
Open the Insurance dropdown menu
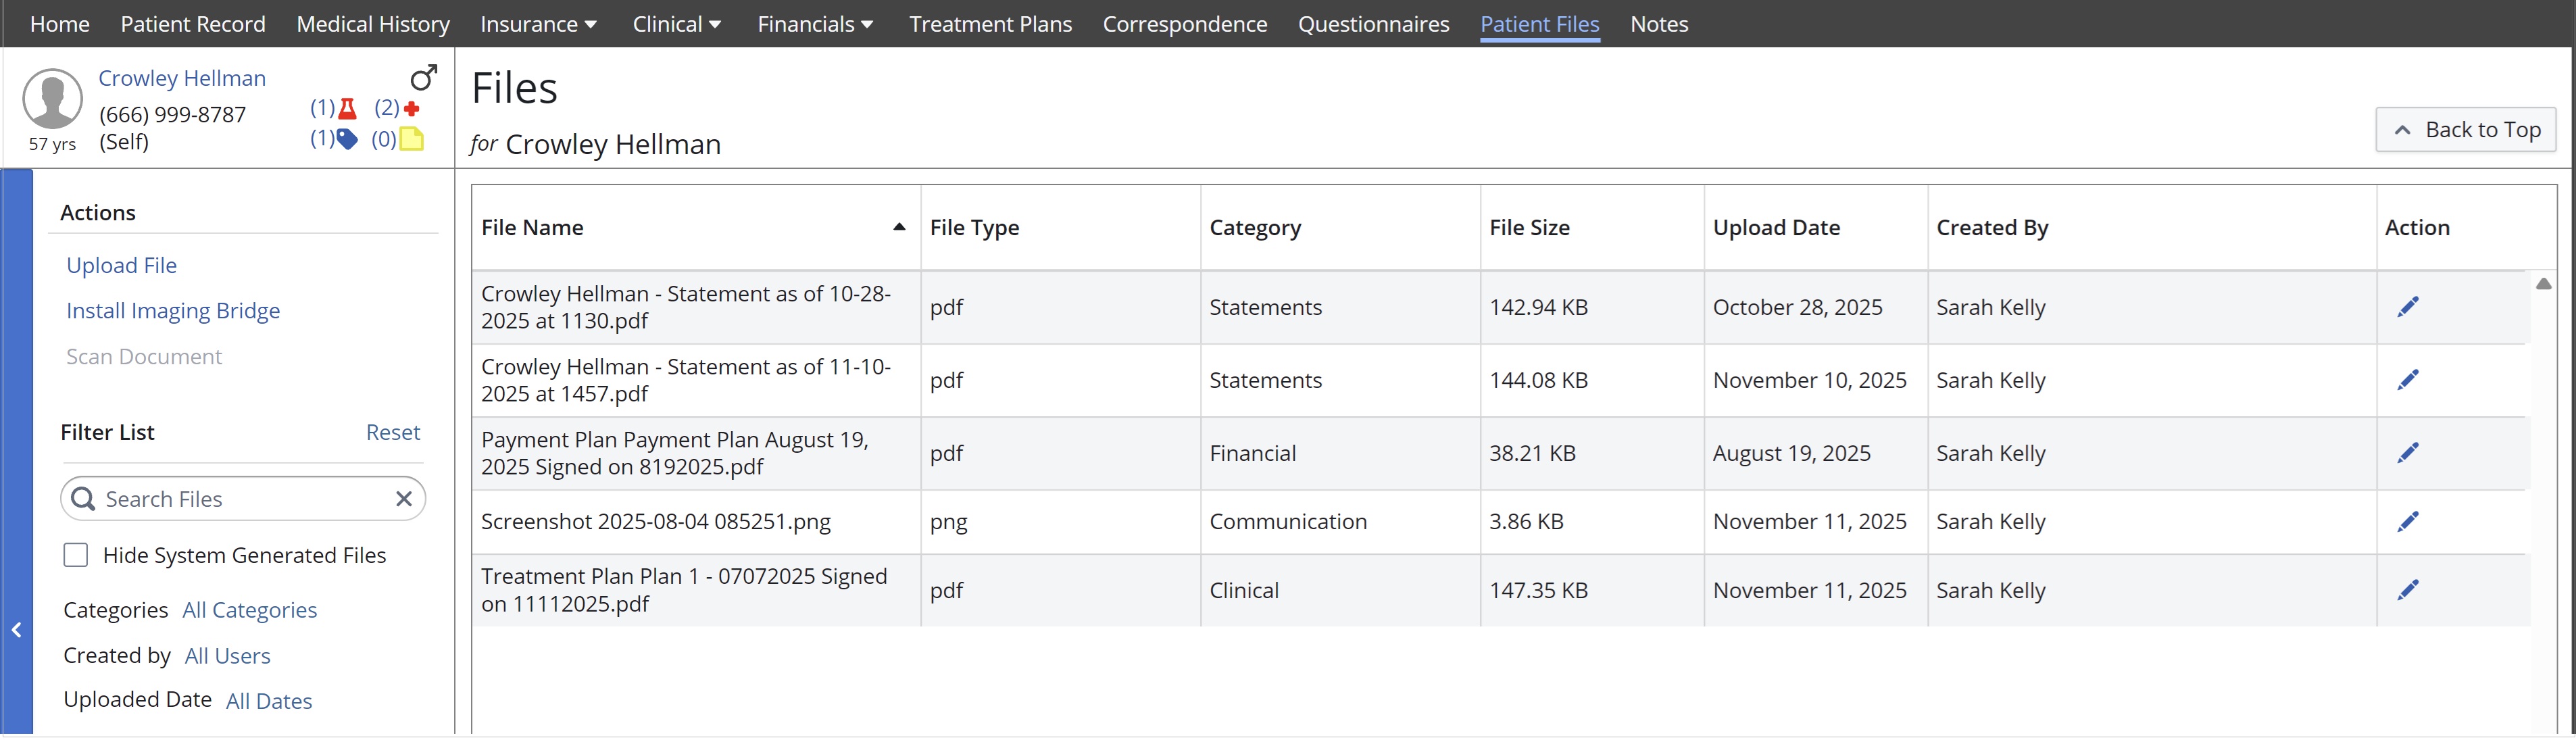(x=538, y=24)
